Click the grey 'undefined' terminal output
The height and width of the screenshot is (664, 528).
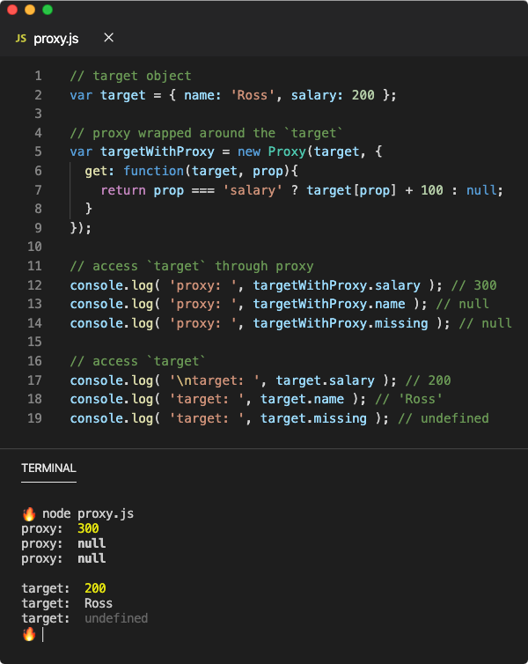click(116, 618)
